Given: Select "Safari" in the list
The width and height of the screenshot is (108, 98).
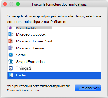Looking at the screenshot, I should point(21,55).
